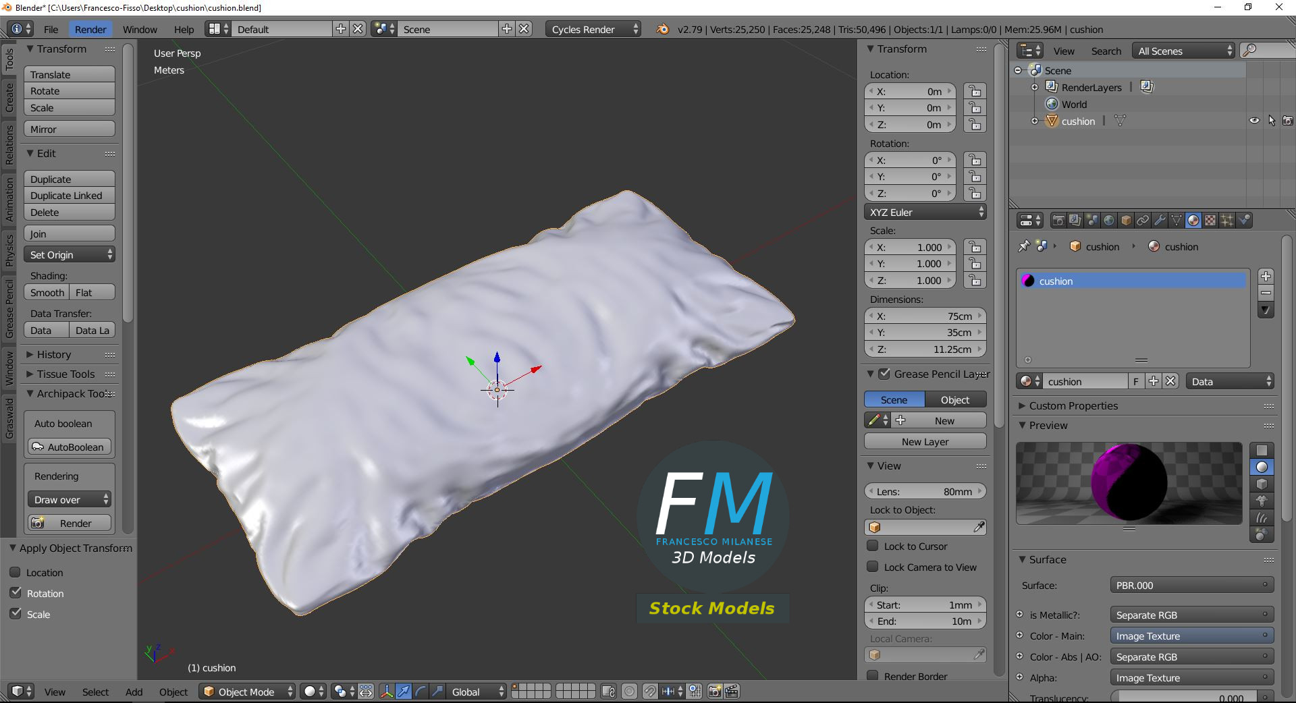Click the AutoBoolean button

70,447
